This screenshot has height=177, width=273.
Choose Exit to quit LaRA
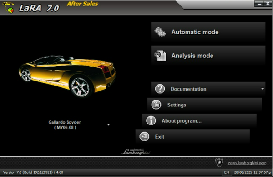[192, 136]
